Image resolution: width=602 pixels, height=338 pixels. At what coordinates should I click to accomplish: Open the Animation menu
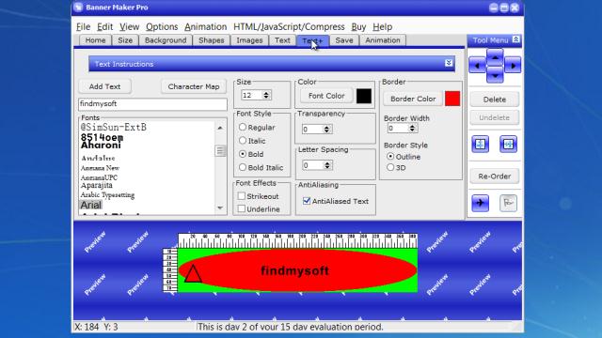point(206,27)
